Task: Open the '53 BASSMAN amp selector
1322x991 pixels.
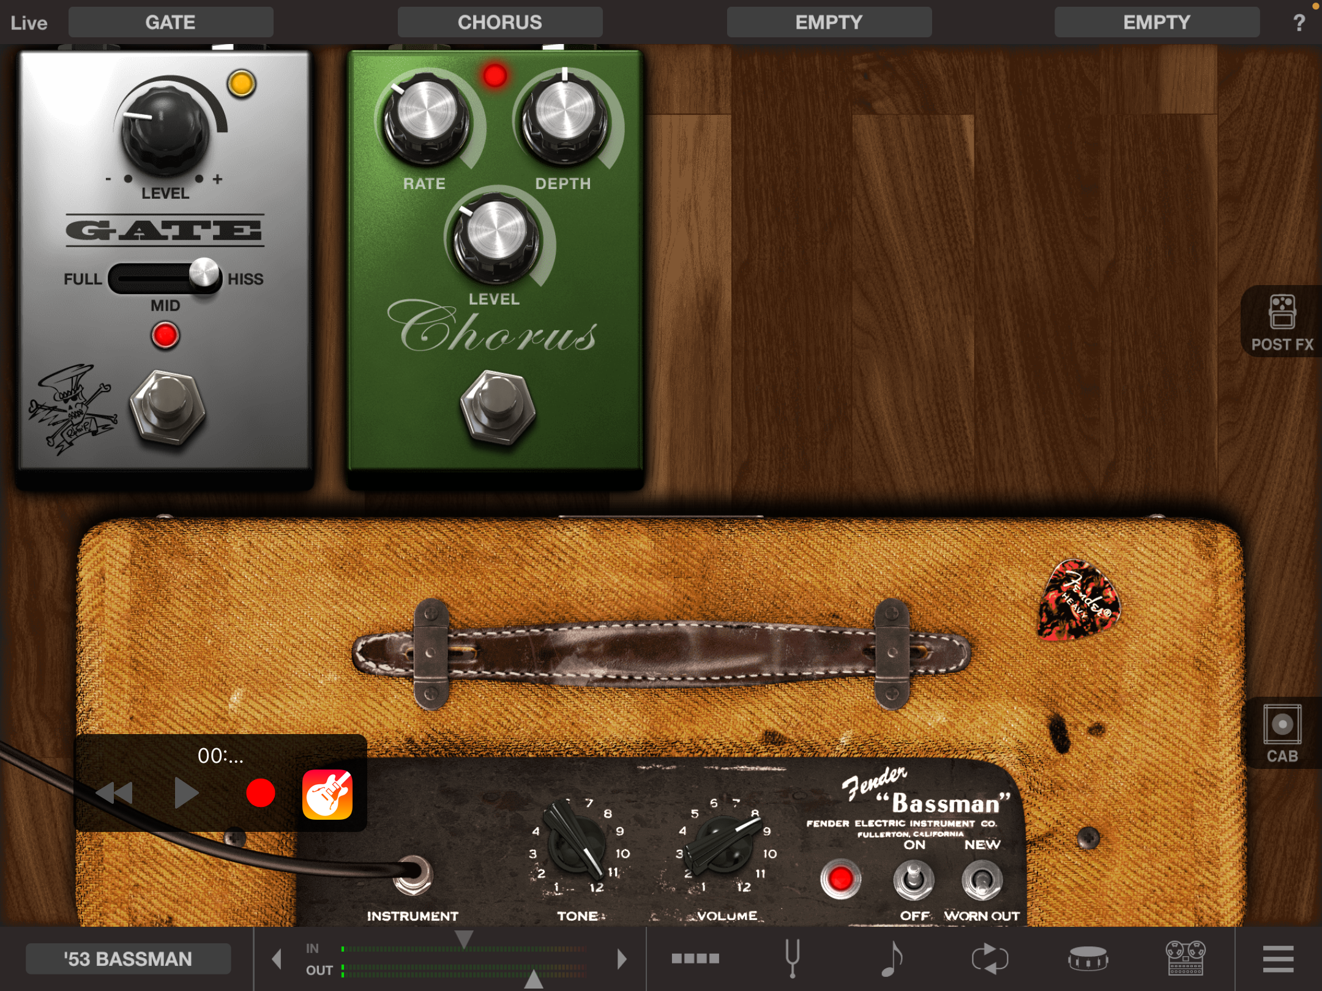Action: tap(129, 959)
